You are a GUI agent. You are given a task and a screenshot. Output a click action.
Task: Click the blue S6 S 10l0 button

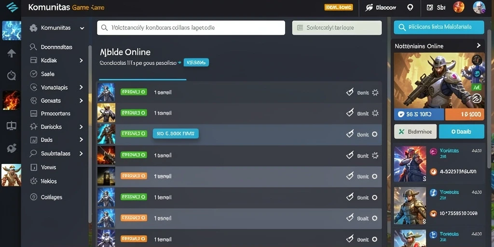(419, 115)
